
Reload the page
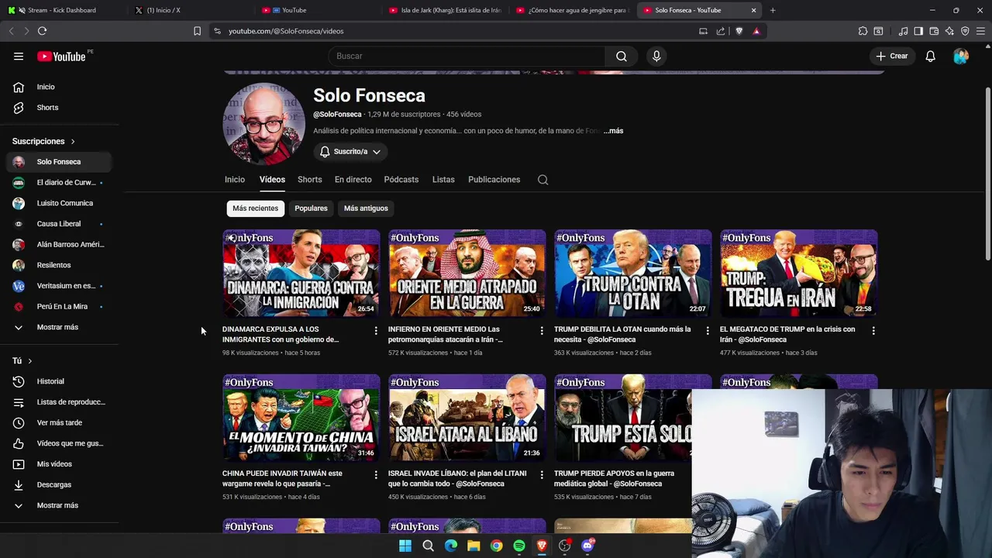point(42,31)
